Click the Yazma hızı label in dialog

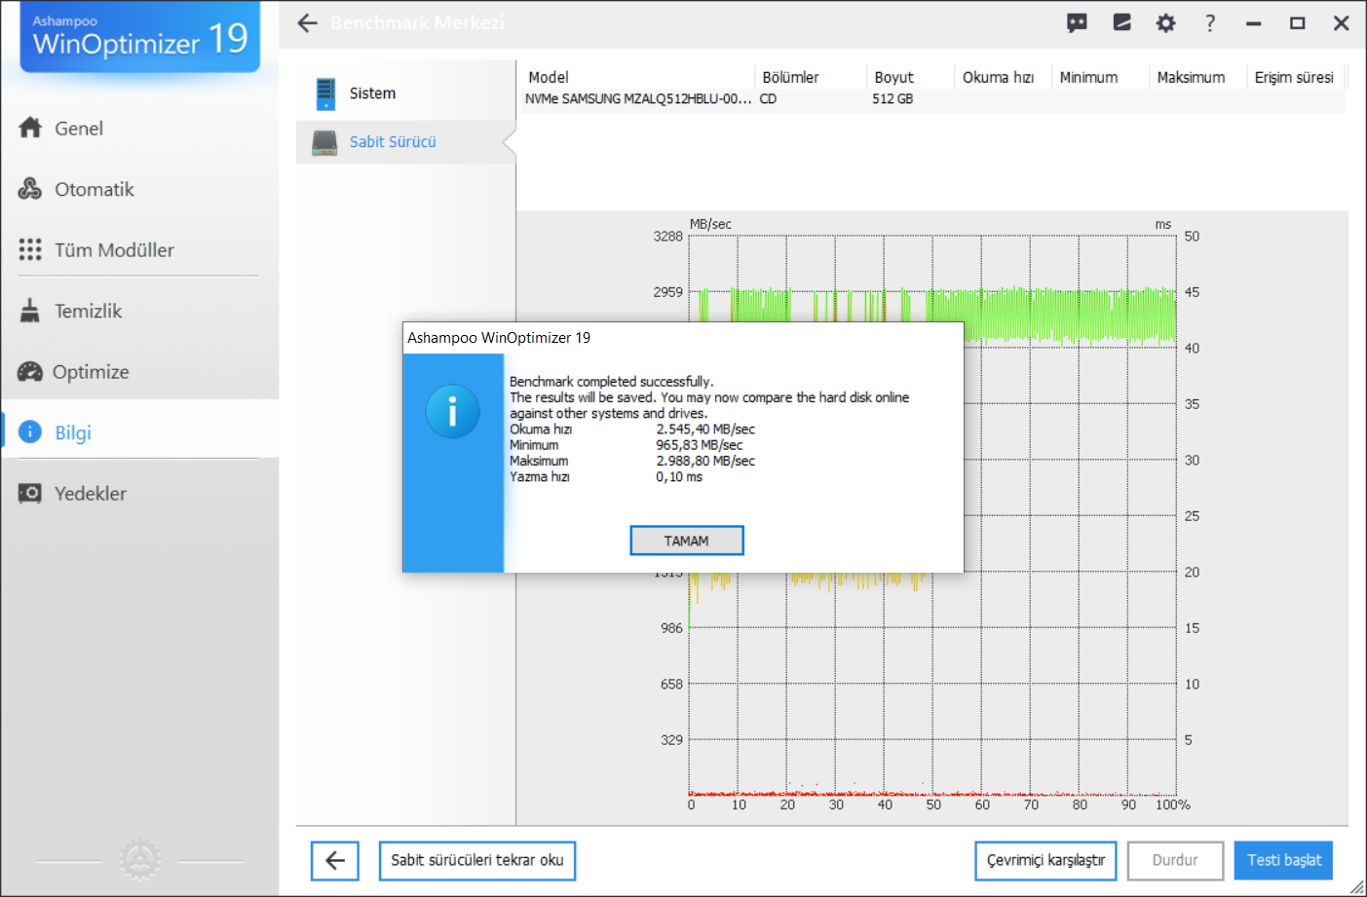(x=540, y=476)
